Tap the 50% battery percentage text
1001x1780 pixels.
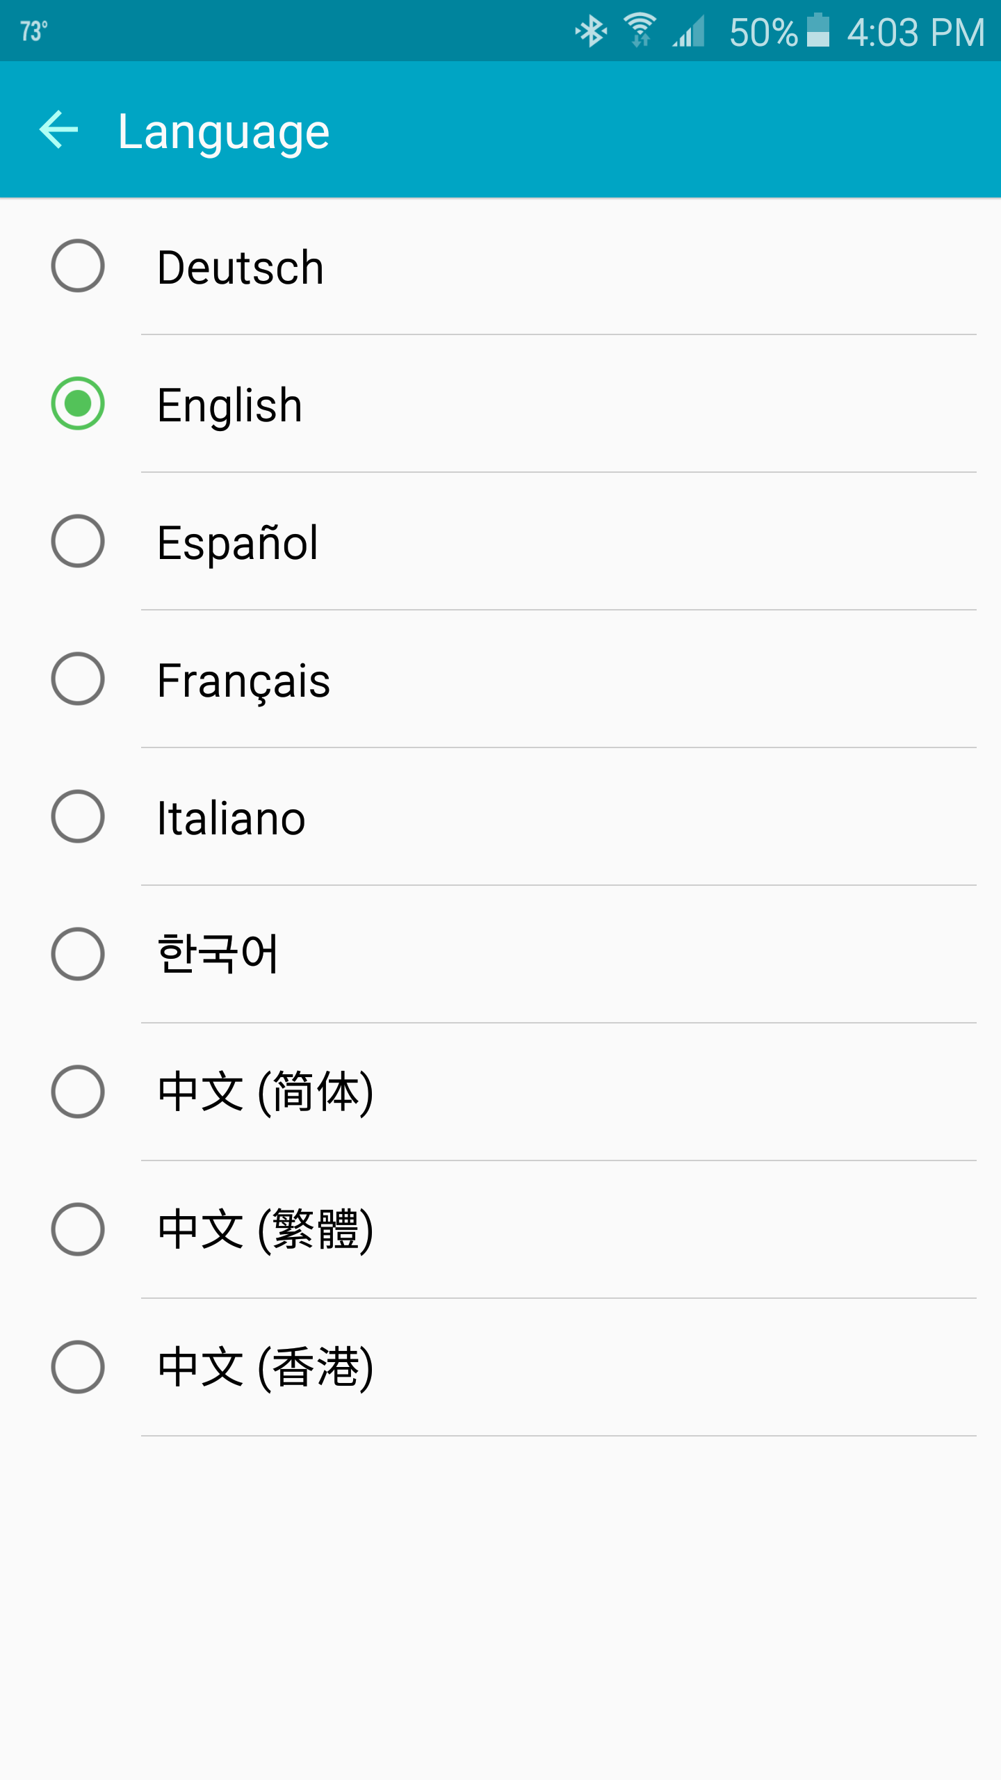click(x=763, y=33)
